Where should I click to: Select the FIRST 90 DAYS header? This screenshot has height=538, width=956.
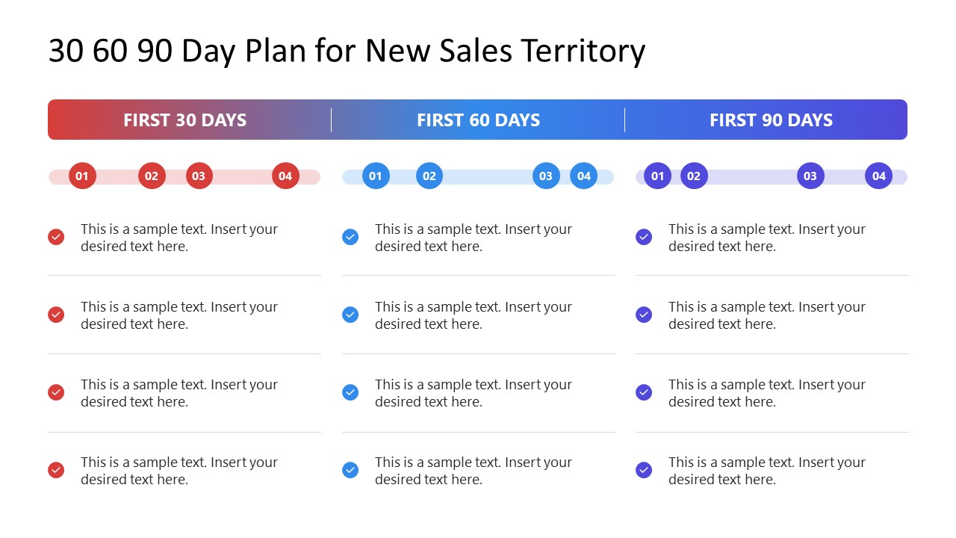pyautogui.click(x=771, y=120)
